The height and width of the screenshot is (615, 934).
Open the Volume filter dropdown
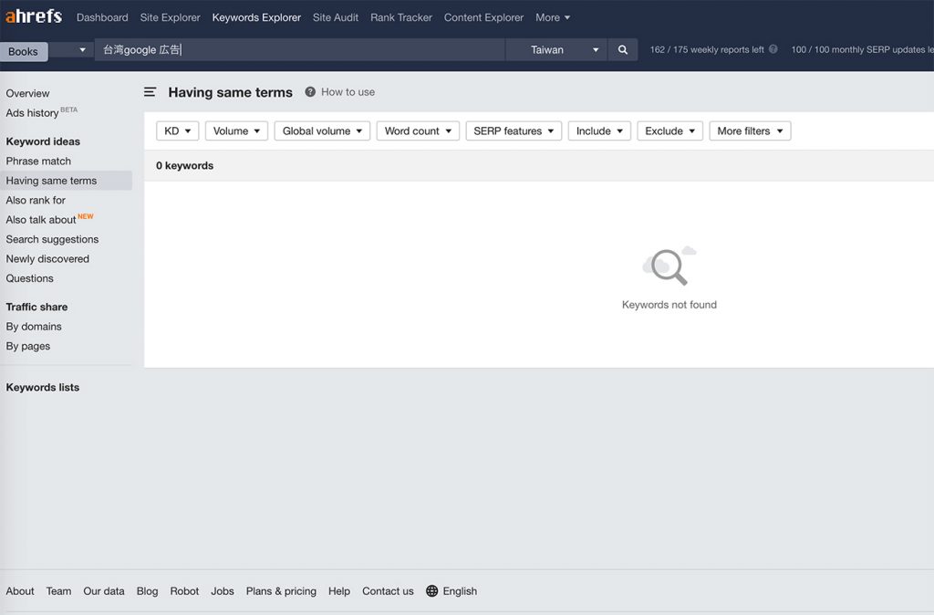(x=236, y=131)
